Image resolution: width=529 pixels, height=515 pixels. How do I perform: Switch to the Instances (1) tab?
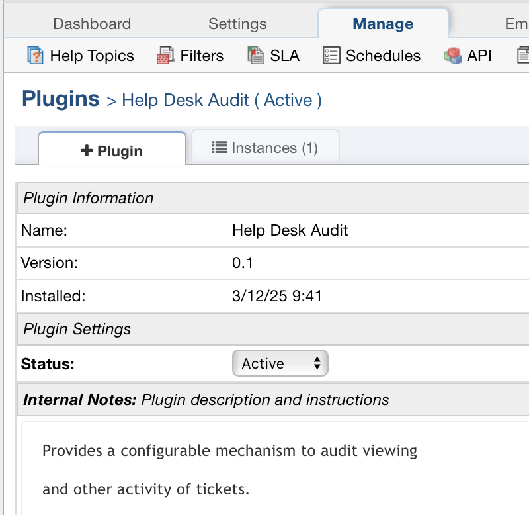pyautogui.click(x=265, y=148)
